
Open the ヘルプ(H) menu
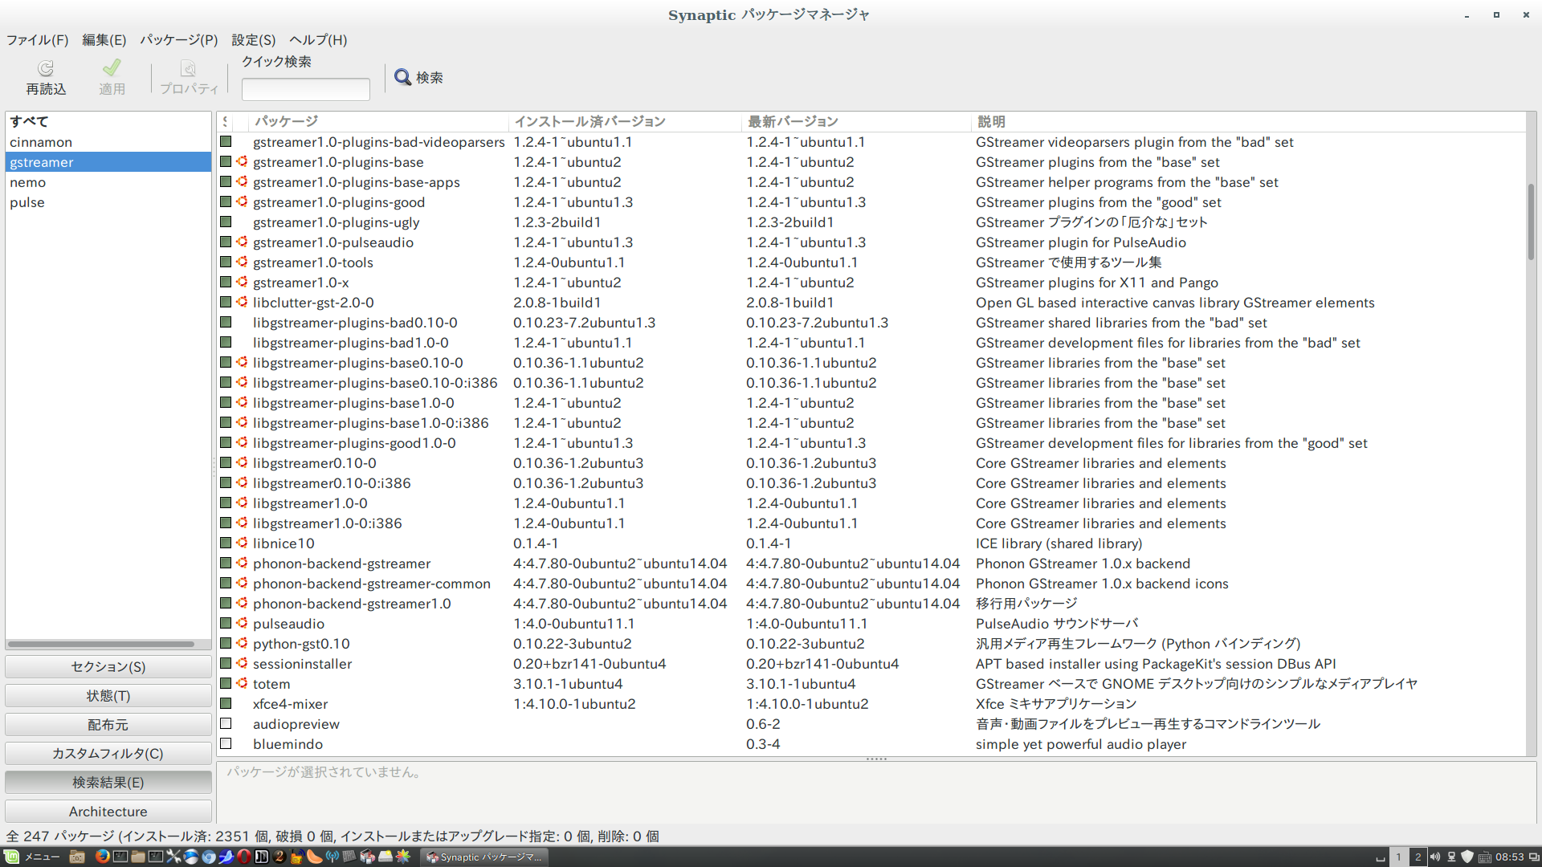point(318,39)
